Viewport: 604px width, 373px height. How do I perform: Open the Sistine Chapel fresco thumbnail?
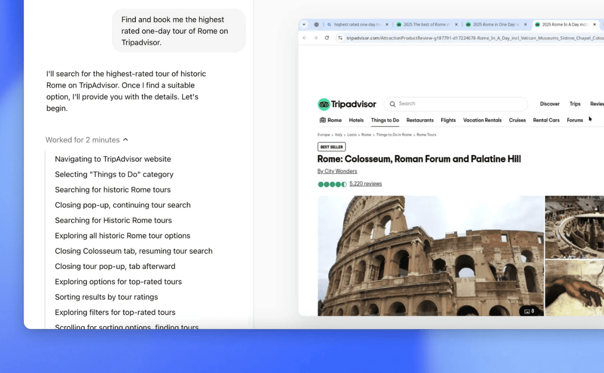575,289
